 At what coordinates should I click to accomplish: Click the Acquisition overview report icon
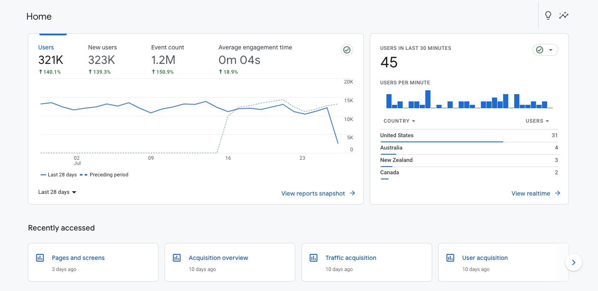[x=177, y=258]
